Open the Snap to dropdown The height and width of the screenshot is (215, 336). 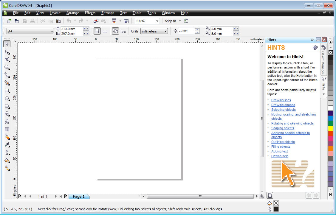pyautogui.click(x=180, y=21)
